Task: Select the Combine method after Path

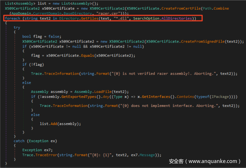Action: (234, 8)
